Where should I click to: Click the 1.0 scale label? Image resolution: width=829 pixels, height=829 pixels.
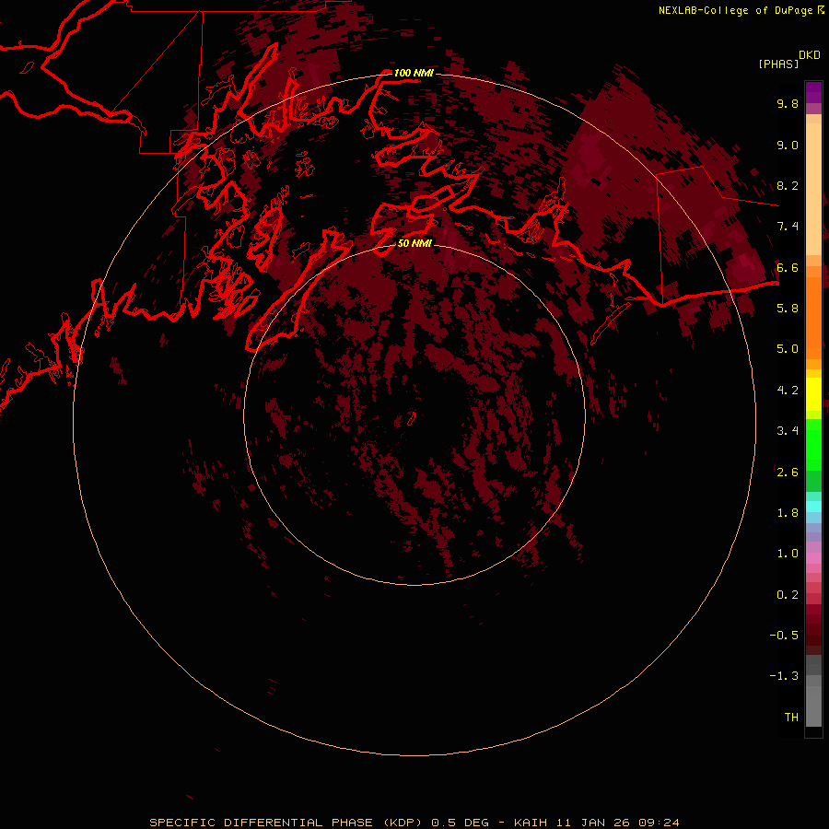(788, 554)
